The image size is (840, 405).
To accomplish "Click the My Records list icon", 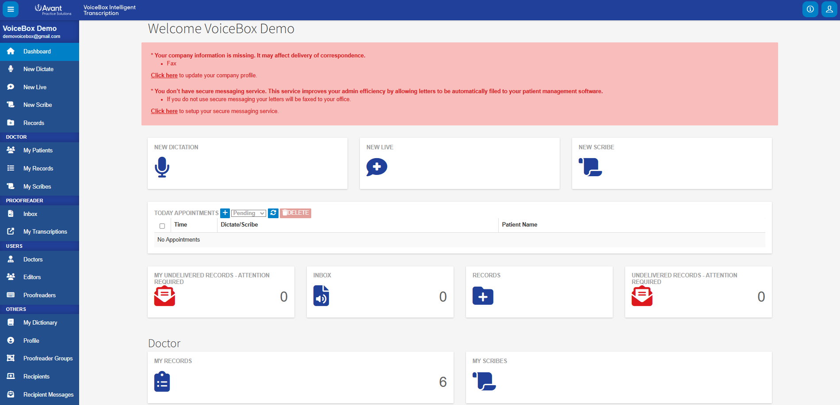I will tap(11, 168).
